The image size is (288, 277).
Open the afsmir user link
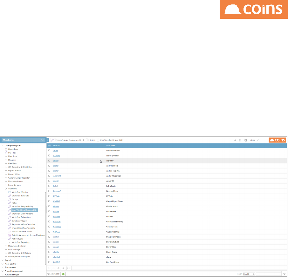point(56,150)
